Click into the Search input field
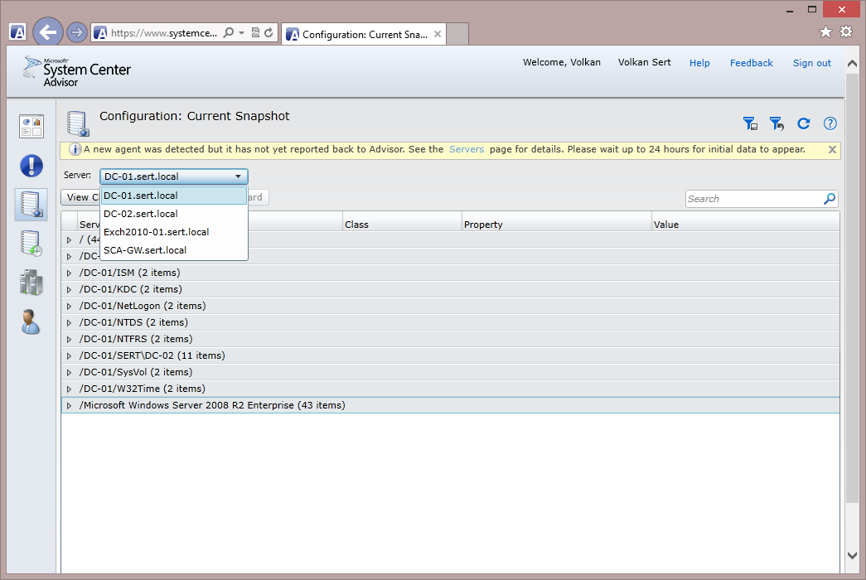The height and width of the screenshot is (580, 866). pos(752,199)
